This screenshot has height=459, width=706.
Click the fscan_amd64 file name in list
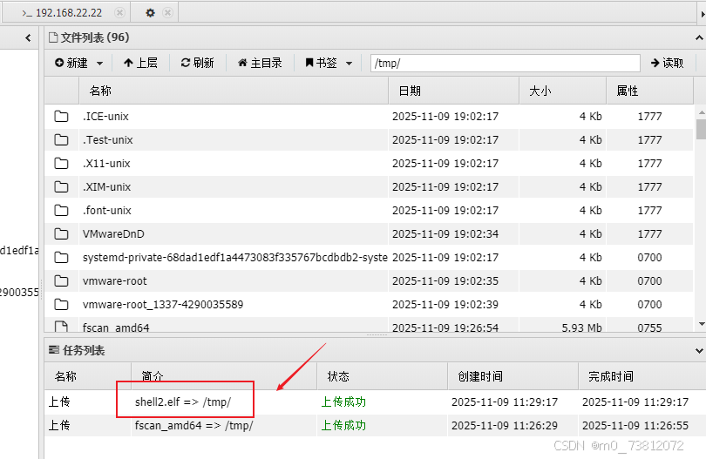coord(116,327)
